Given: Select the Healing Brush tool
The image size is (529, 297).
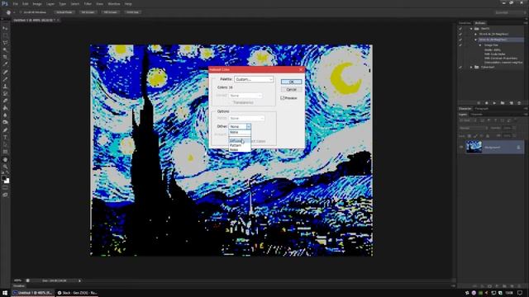Looking at the screenshot, I should click(x=5, y=72).
